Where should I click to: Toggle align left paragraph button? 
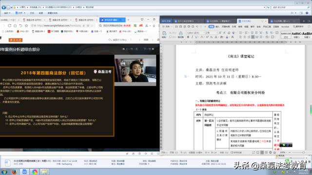pos(241,37)
